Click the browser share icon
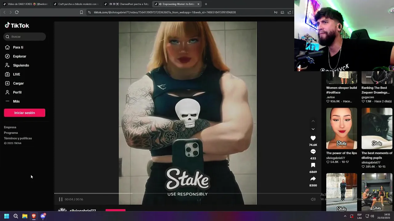This screenshot has height=221, width=394. pyautogui.click(x=289, y=12)
